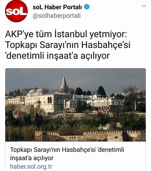
Task: Click the blue verified badge
Action: 87,7
